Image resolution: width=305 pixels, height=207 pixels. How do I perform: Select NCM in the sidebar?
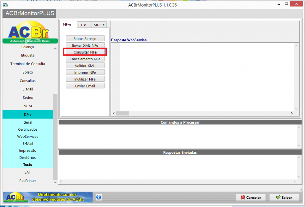coord(28,106)
